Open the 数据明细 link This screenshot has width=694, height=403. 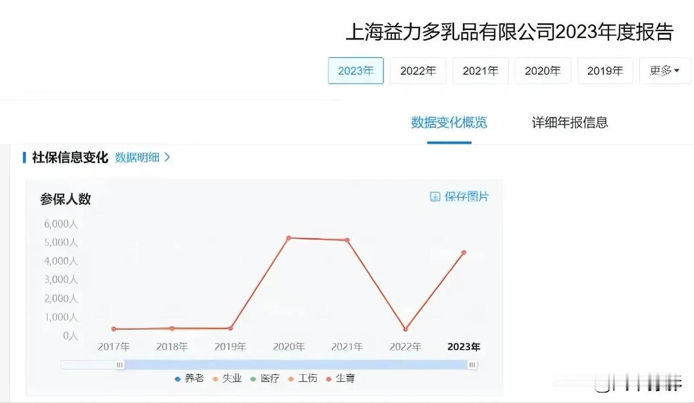pos(143,158)
